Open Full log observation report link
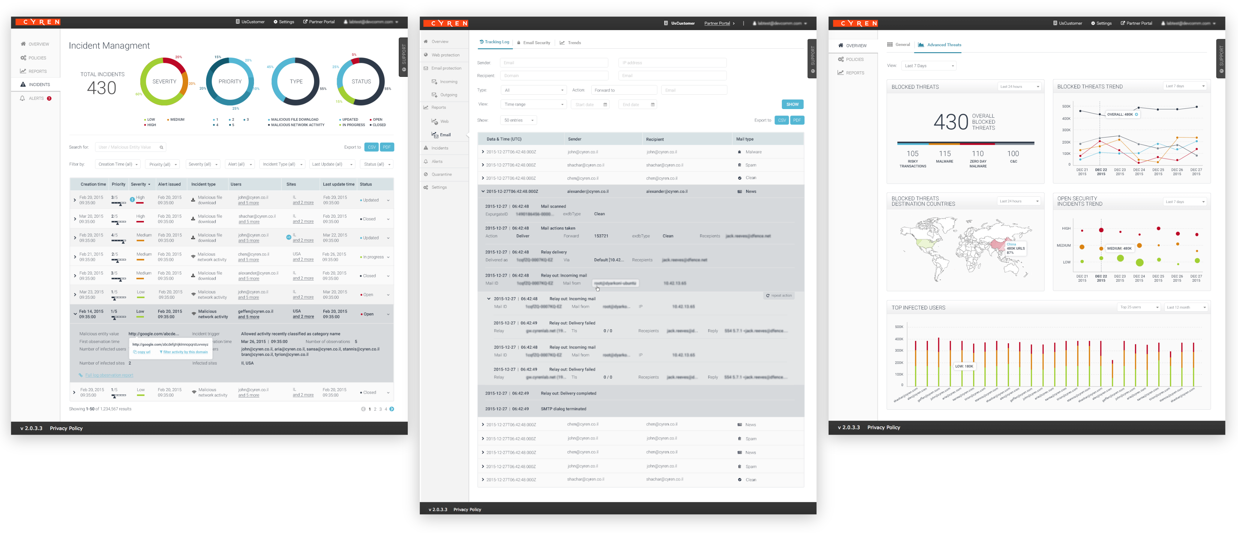1238x533 pixels. (109, 375)
